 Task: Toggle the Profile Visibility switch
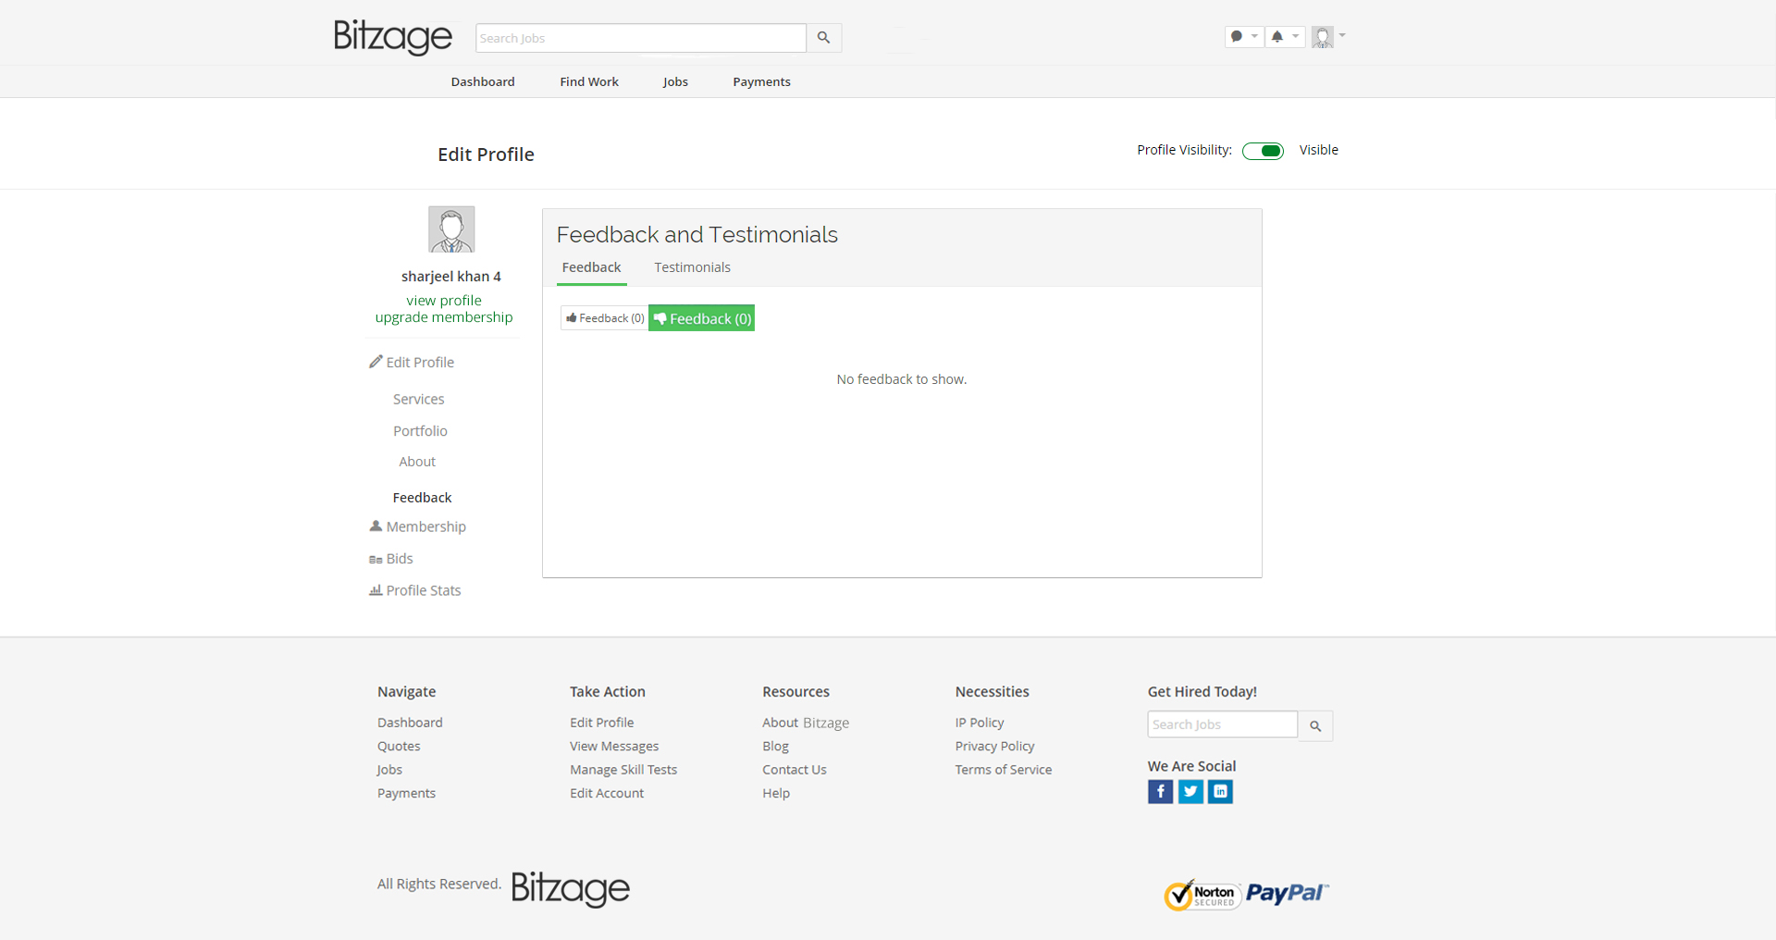click(x=1263, y=151)
